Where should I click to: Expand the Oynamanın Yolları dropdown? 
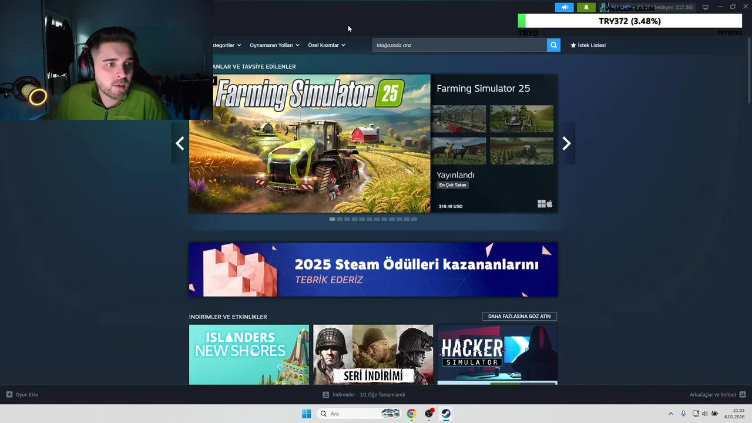pos(274,45)
